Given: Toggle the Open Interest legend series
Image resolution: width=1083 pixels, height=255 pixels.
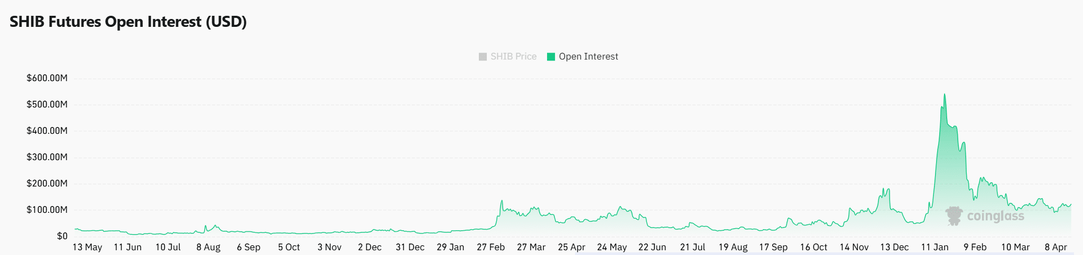Looking at the screenshot, I should pos(582,56).
